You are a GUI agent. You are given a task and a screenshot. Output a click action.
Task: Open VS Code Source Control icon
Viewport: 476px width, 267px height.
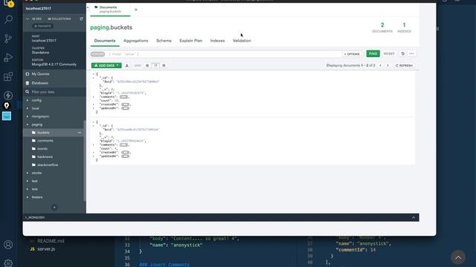(8, 39)
